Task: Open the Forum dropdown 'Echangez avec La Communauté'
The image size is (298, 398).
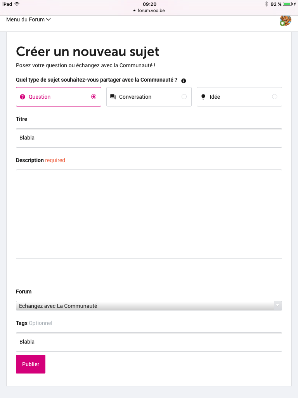Action: tap(149, 306)
